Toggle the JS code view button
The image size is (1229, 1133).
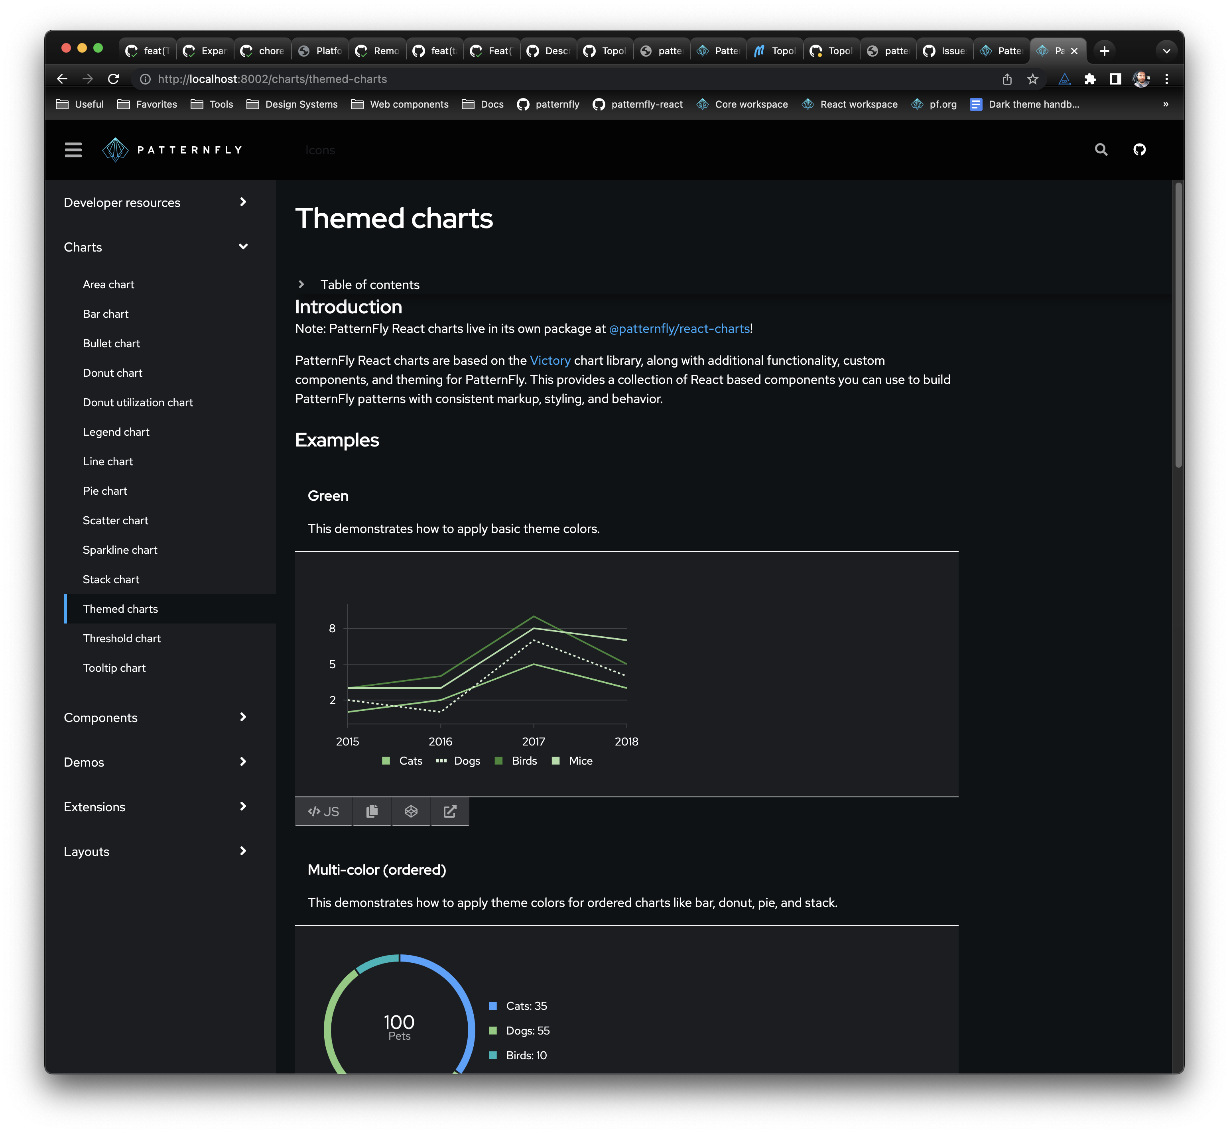point(323,811)
